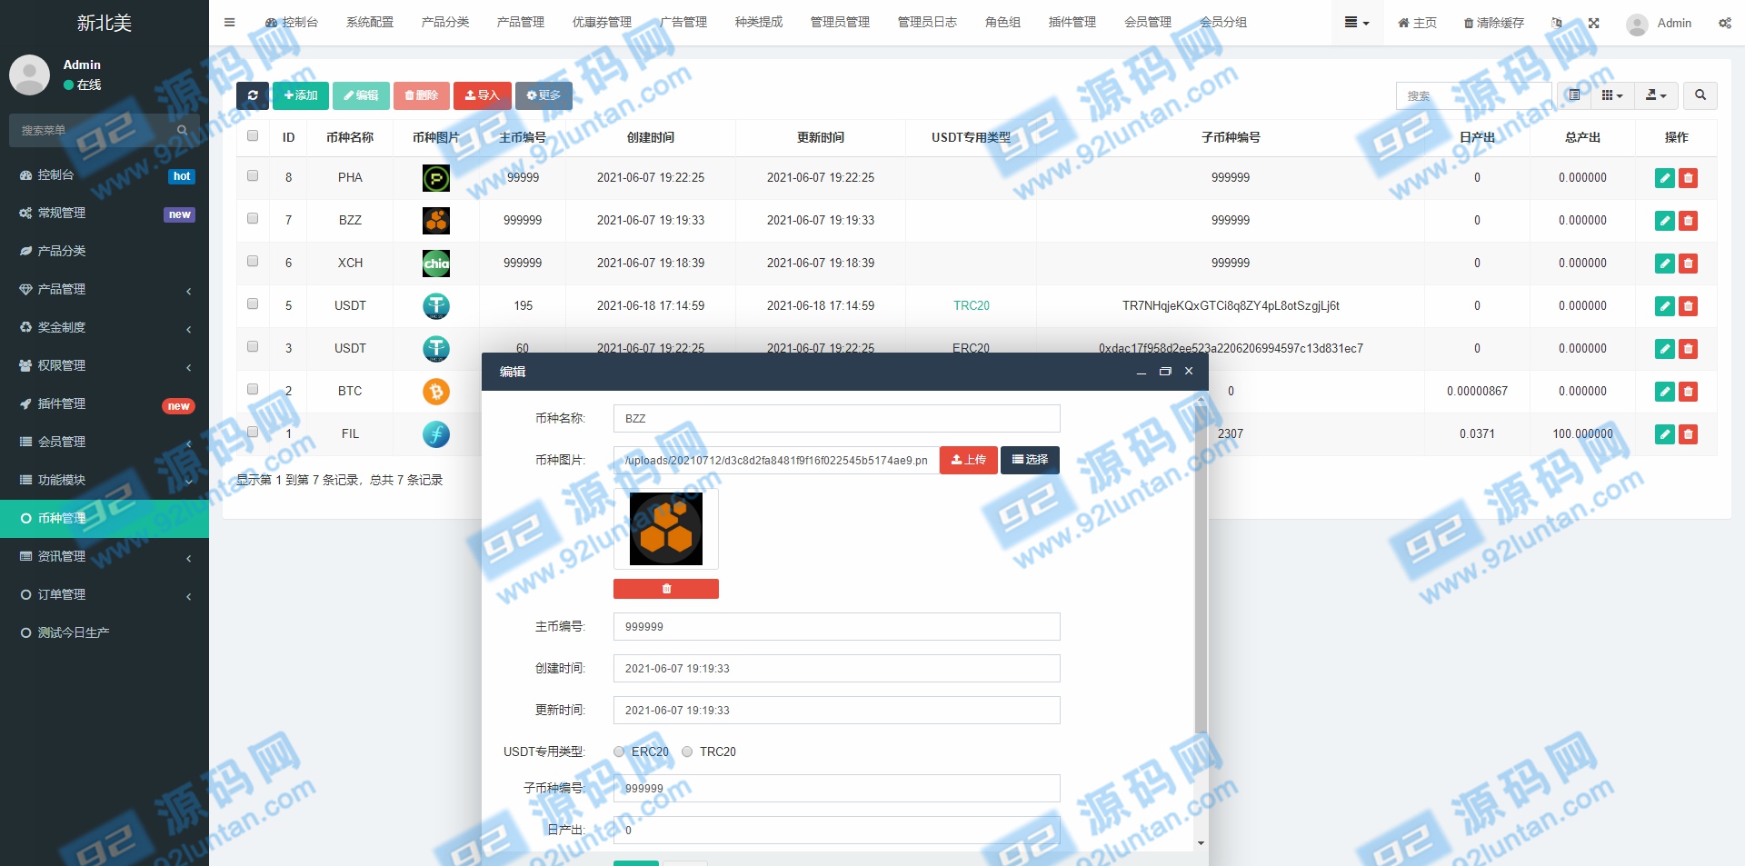Click the PHA coin image thumbnail

click(x=436, y=178)
